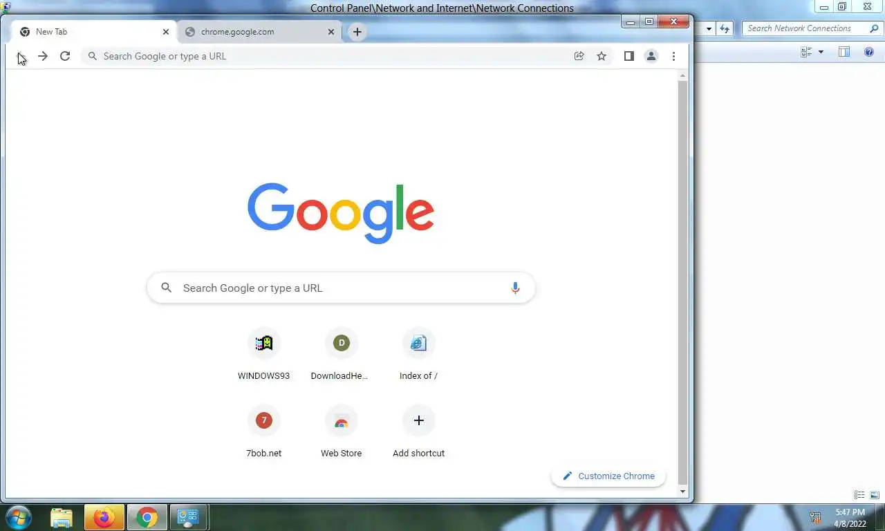Expand address history dropdown in Network Connections

709,28
